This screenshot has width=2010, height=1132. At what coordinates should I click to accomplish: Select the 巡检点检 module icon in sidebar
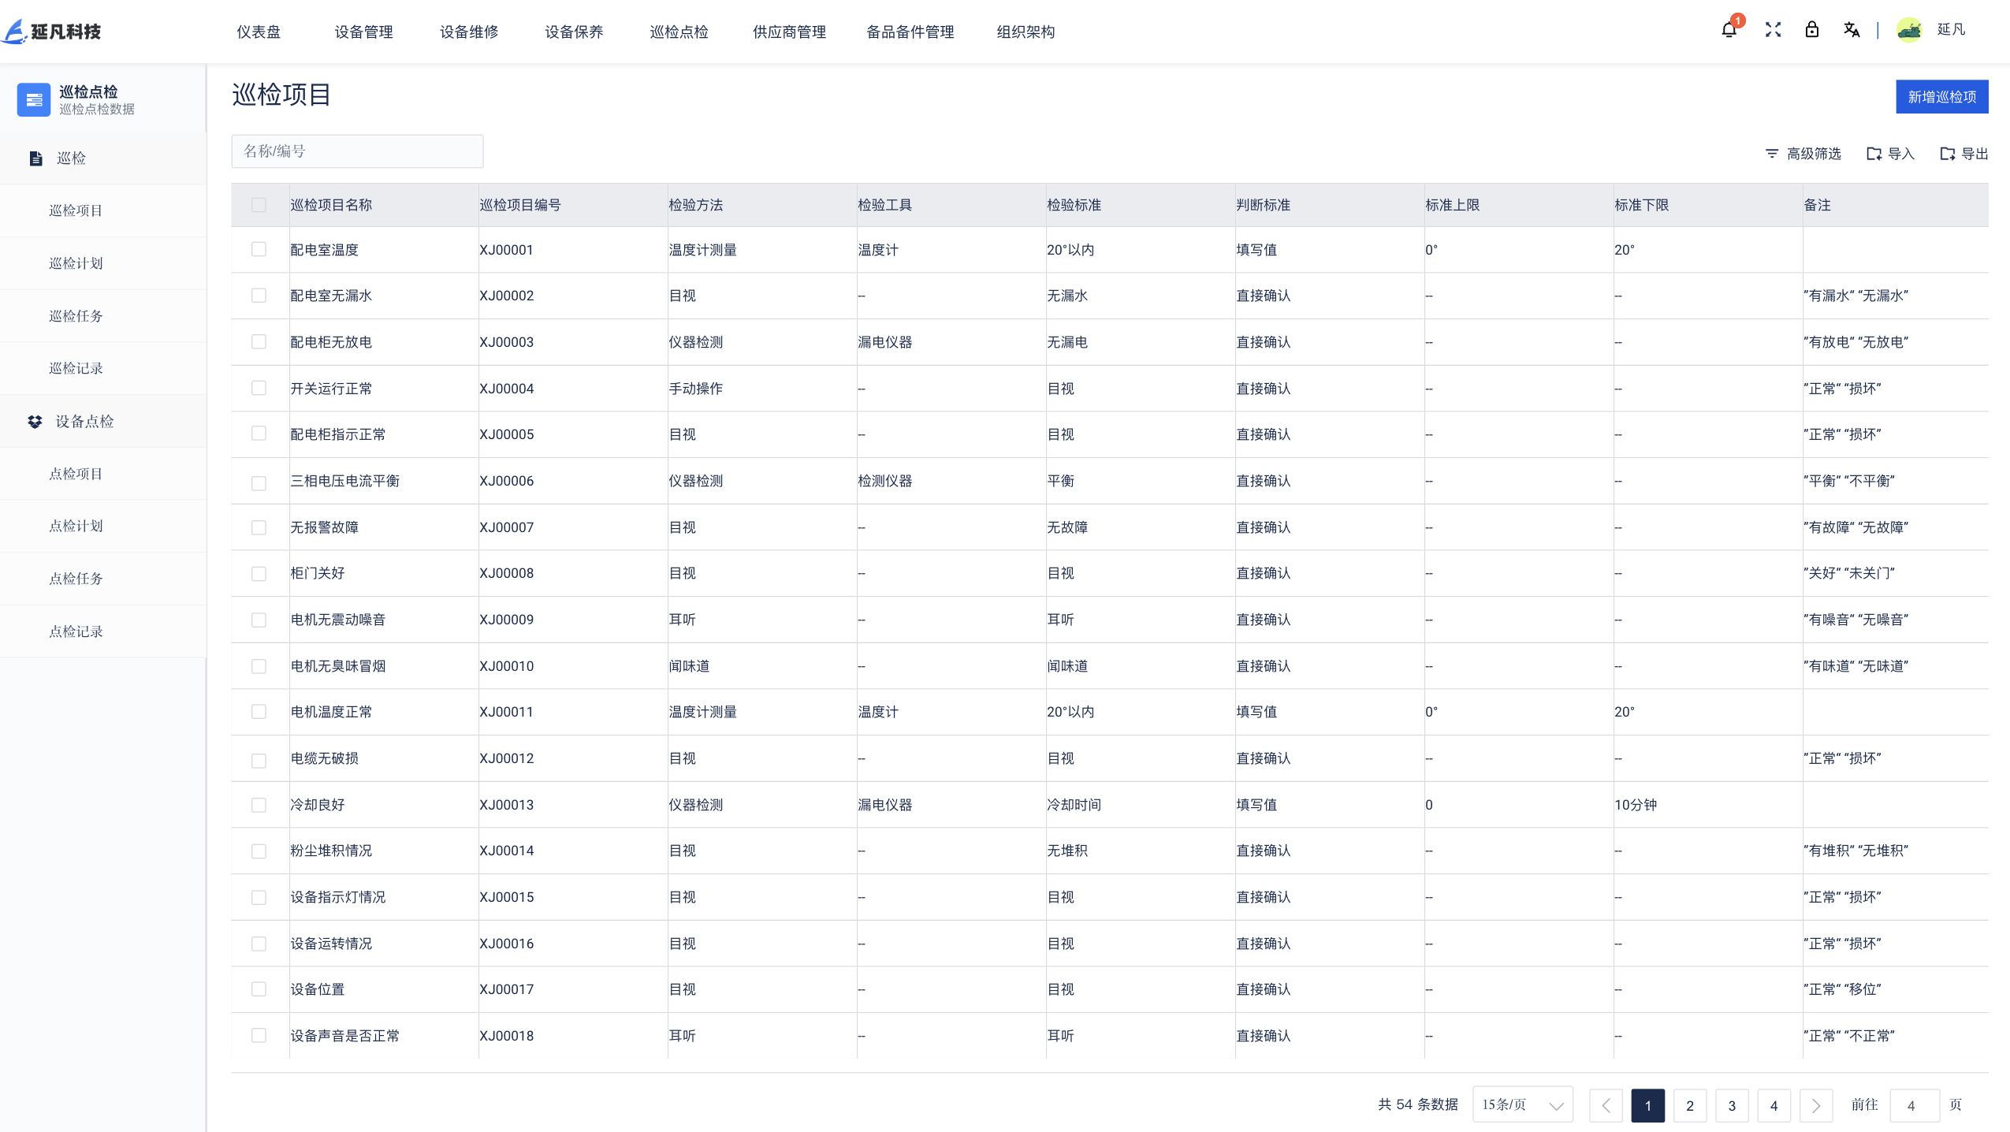[34, 99]
